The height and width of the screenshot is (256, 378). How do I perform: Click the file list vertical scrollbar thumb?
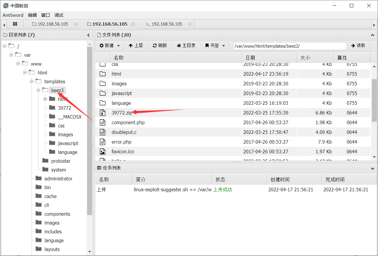point(374,100)
